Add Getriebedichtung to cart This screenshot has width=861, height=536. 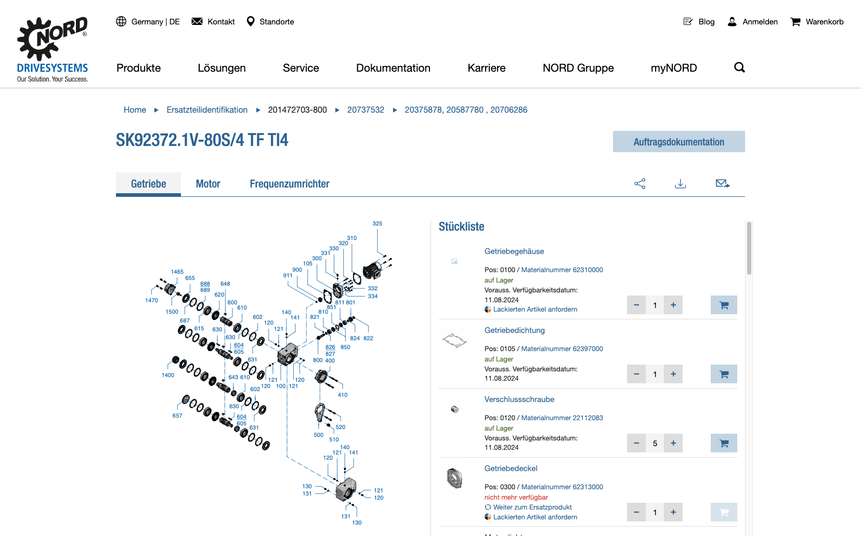[x=724, y=374]
